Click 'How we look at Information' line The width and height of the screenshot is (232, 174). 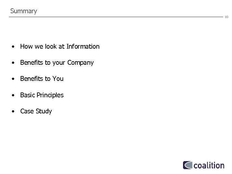tap(60, 46)
